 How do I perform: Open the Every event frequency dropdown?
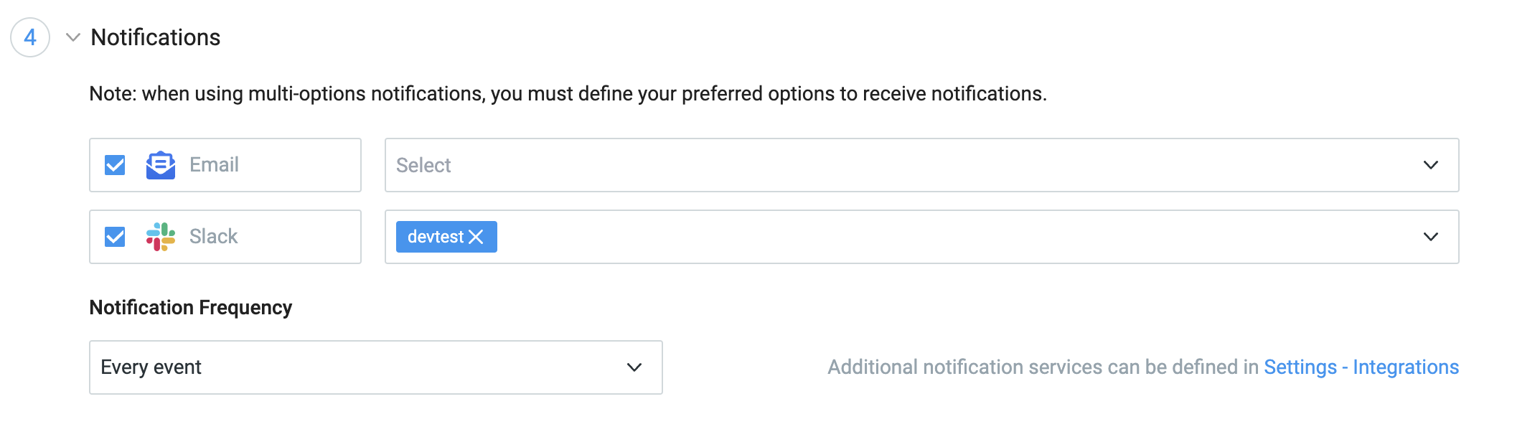375,367
